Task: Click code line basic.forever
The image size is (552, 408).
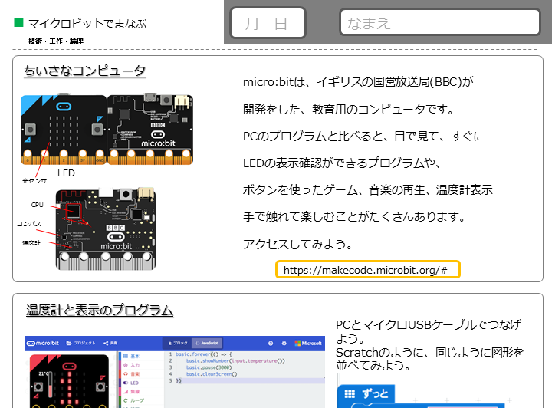Action: point(202,354)
